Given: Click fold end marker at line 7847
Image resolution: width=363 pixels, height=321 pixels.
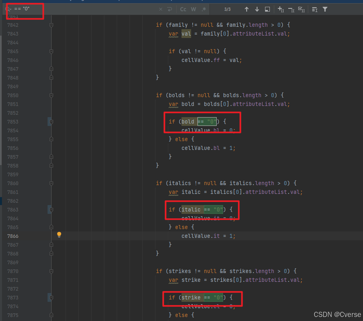Looking at the screenshot, I should point(52,69).
